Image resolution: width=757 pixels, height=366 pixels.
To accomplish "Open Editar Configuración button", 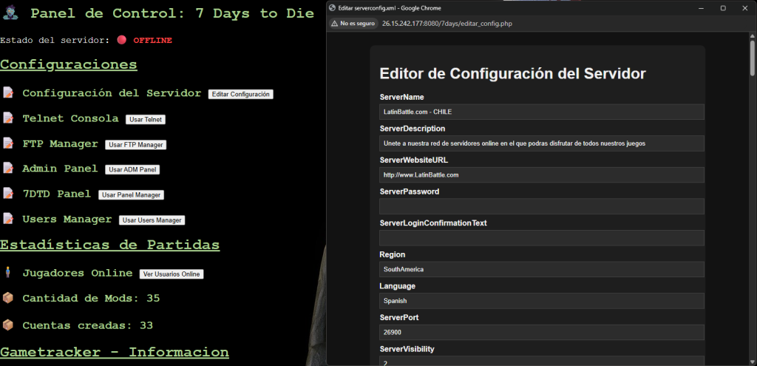I will 240,94.
